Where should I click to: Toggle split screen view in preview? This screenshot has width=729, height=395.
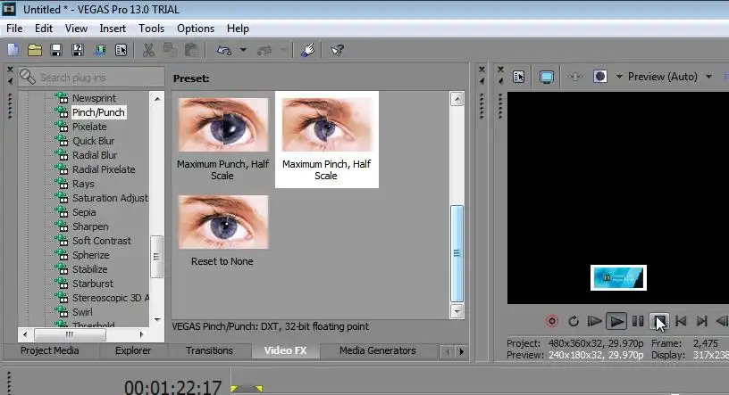pos(599,77)
